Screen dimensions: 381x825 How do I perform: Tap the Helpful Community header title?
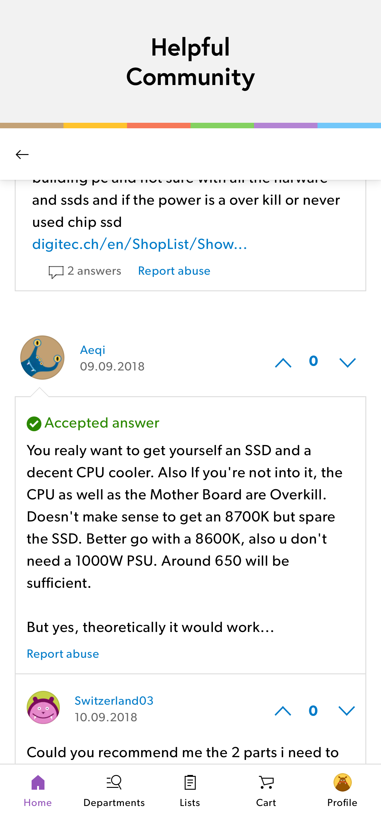[190, 62]
